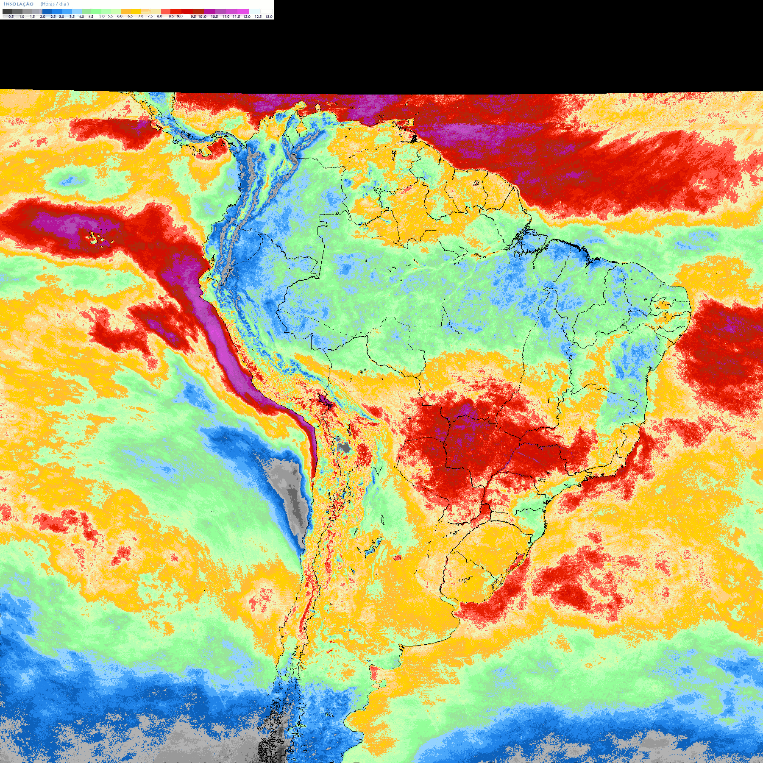Viewport: 763px width, 763px height.
Task: Select the darkest gray legend swatch
Action: [7, 11]
